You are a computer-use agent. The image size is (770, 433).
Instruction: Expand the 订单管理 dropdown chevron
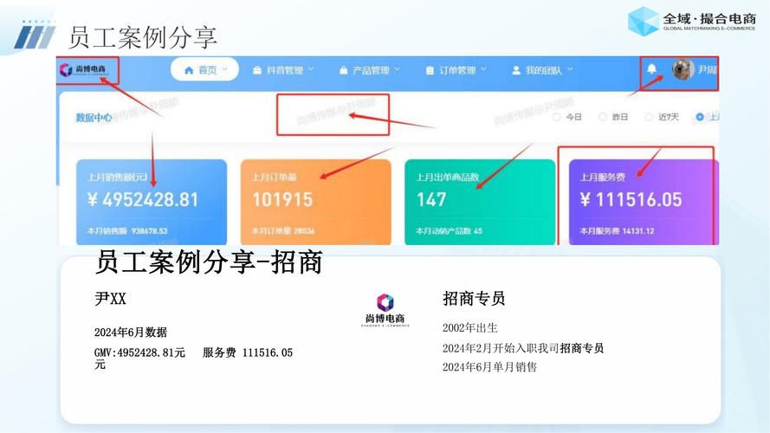[x=483, y=69]
